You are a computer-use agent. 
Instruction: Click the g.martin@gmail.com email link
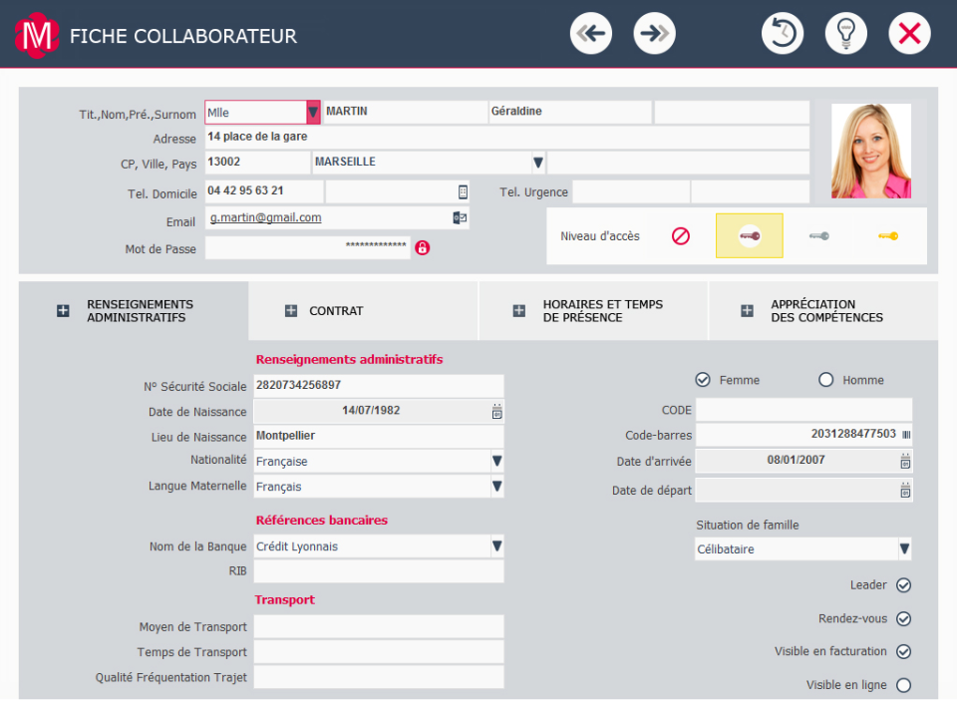pyautogui.click(x=266, y=217)
